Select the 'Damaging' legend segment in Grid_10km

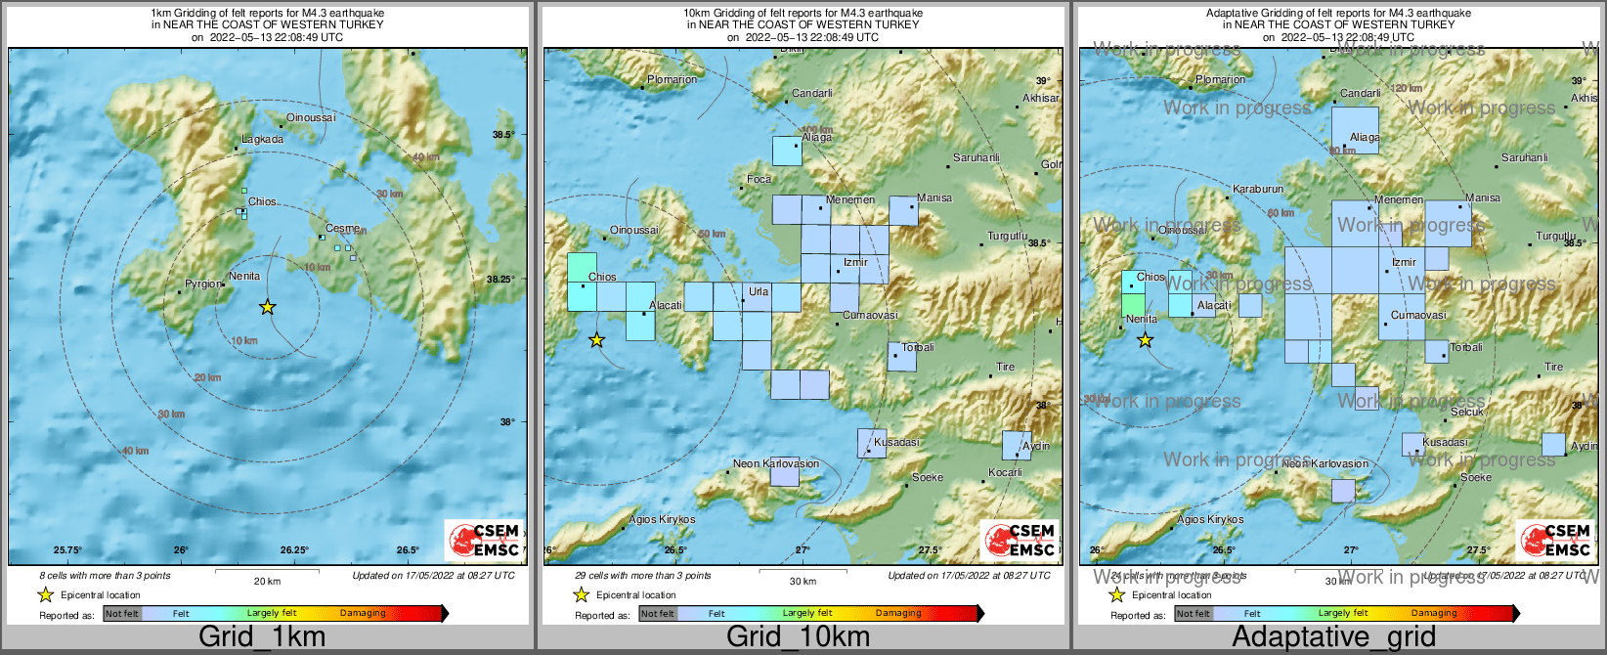[x=898, y=614]
